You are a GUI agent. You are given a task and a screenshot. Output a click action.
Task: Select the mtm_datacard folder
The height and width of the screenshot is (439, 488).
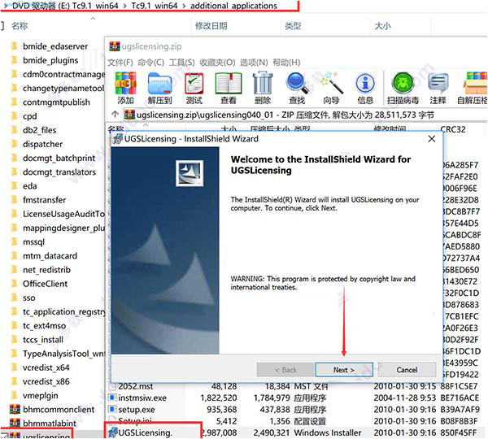click(50, 256)
